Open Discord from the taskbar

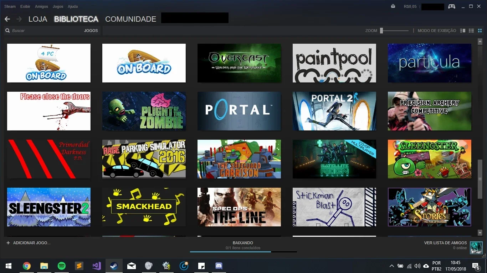point(219,266)
